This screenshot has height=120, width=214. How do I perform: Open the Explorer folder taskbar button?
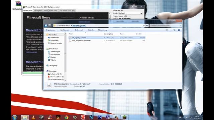click(x=25, y=117)
